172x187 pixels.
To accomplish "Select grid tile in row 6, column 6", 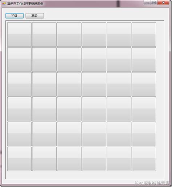I will (x=144, y=159).
